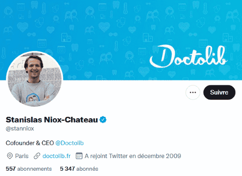242x176 pixels.
Task: Follow the account with Suivre button
Action: [x=219, y=93]
